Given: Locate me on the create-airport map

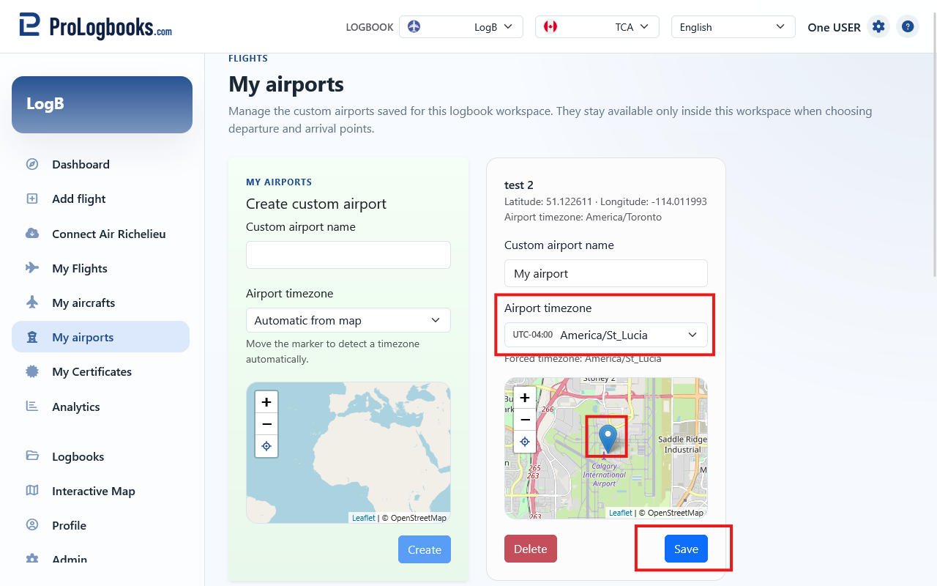Looking at the screenshot, I should tap(266, 446).
